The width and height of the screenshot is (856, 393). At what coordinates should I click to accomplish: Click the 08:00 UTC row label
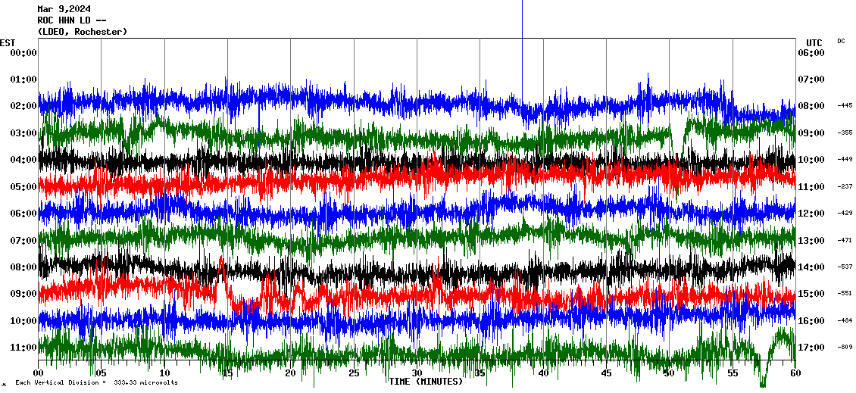pos(810,106)
